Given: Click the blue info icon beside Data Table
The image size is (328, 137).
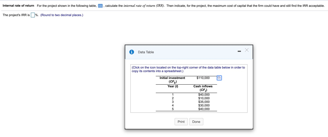Looking at the screenshot, I should (x=132, y=52).
